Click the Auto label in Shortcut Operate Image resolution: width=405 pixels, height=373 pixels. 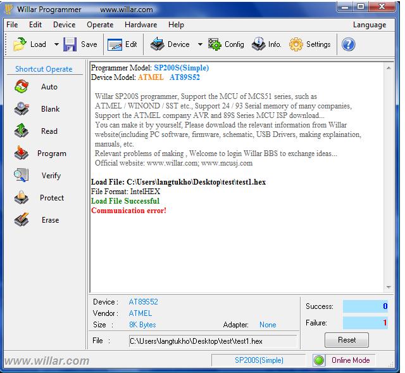point(49,87)
